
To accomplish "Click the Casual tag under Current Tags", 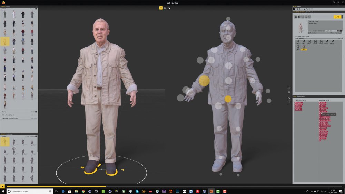I will [298, 103].
